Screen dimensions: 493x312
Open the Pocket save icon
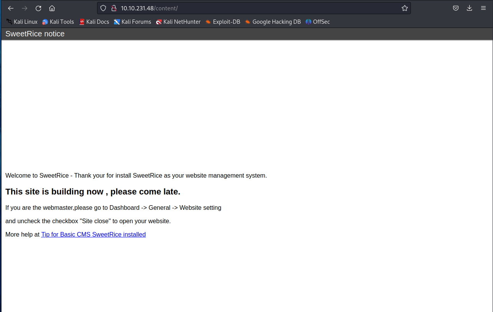pyautogui.click(x=456, y=8)
